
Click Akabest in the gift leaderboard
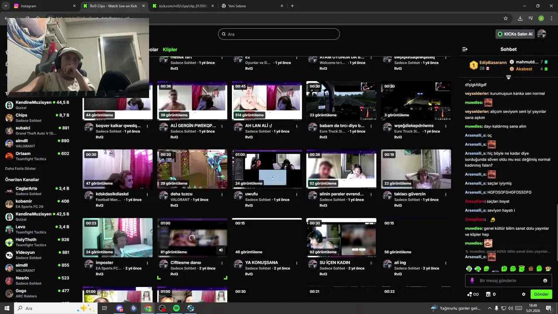tap(524, 69)
